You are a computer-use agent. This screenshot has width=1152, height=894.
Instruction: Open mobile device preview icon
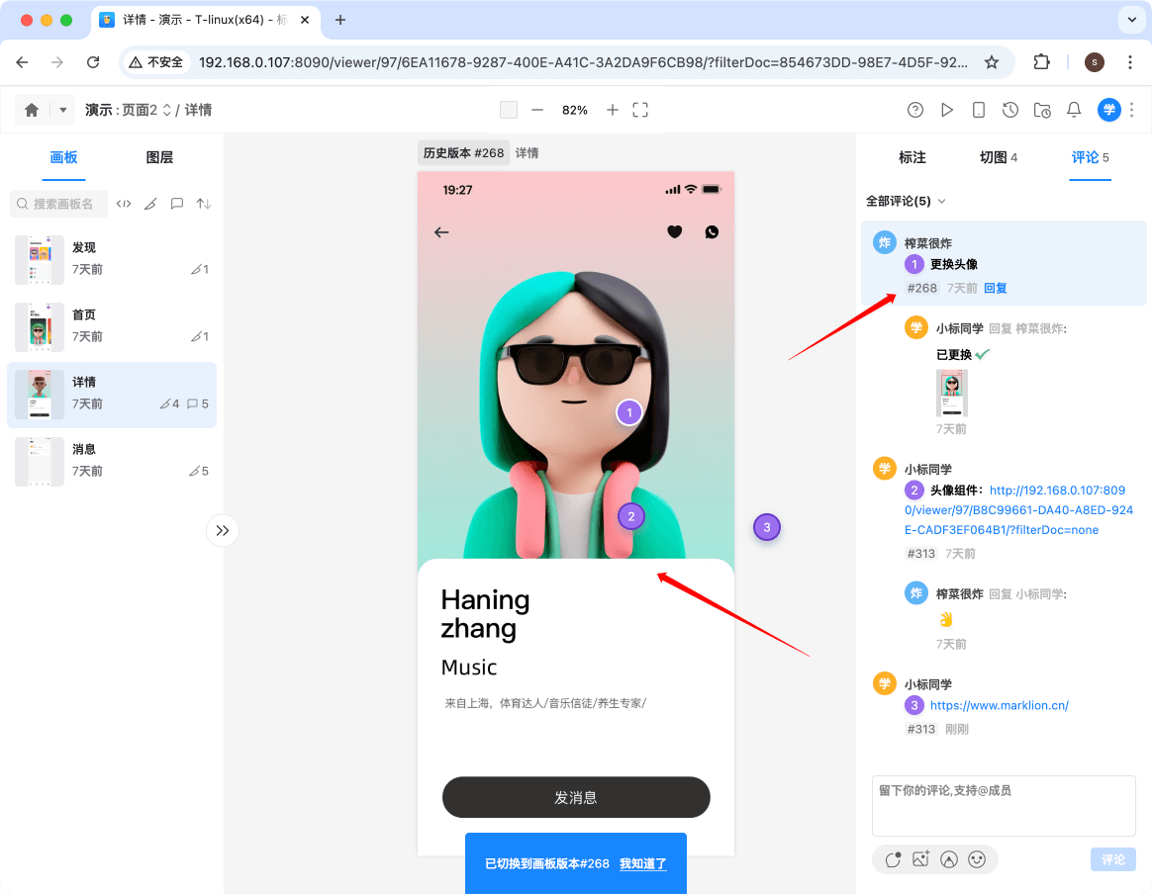pos(979,110)
